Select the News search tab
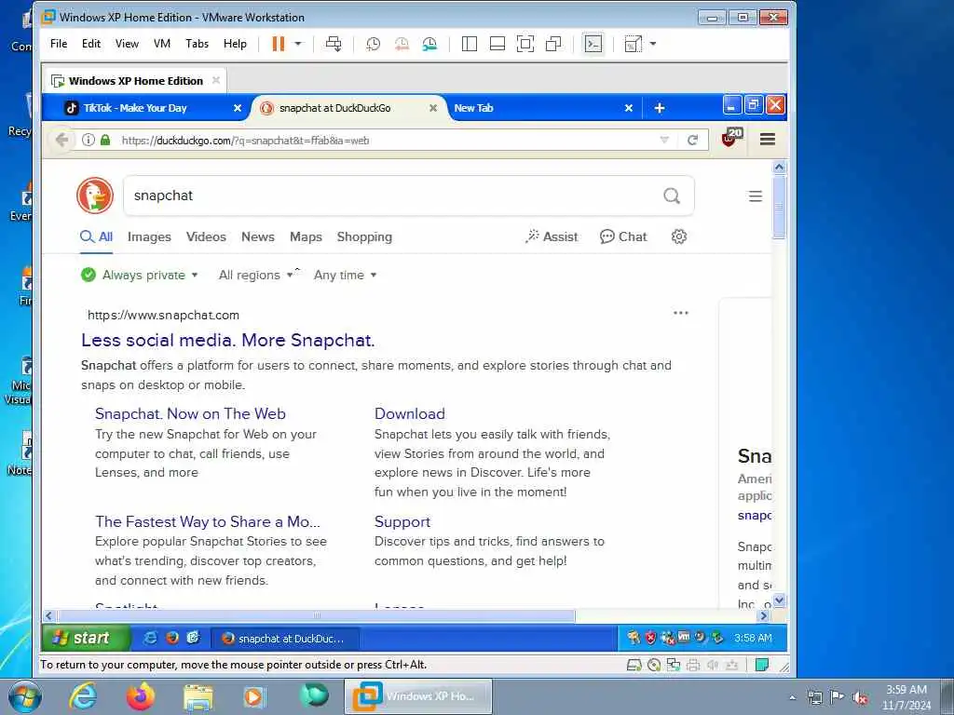The image size is (954, 715). tap(258, 237)
